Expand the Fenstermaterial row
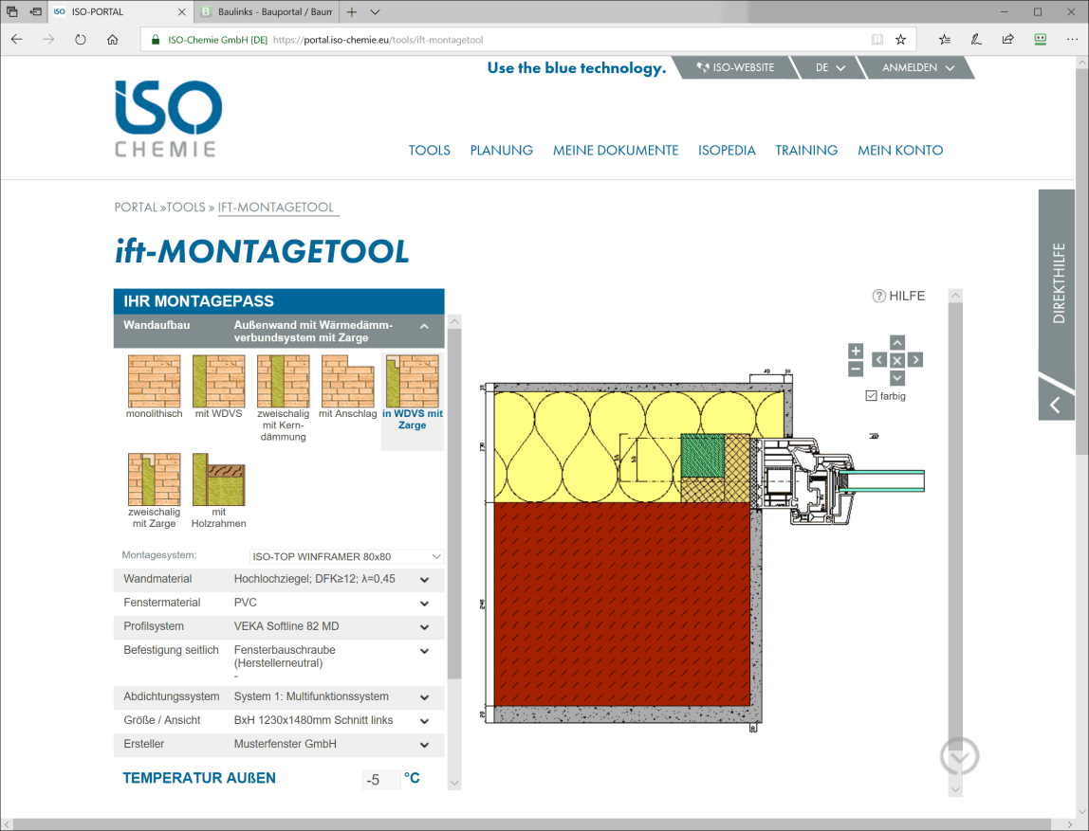The image size is (1089, 831). coord(424,604)
